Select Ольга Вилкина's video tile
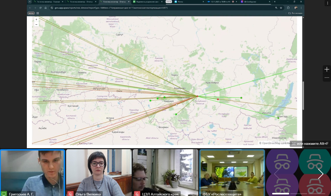 pos(99,172)
